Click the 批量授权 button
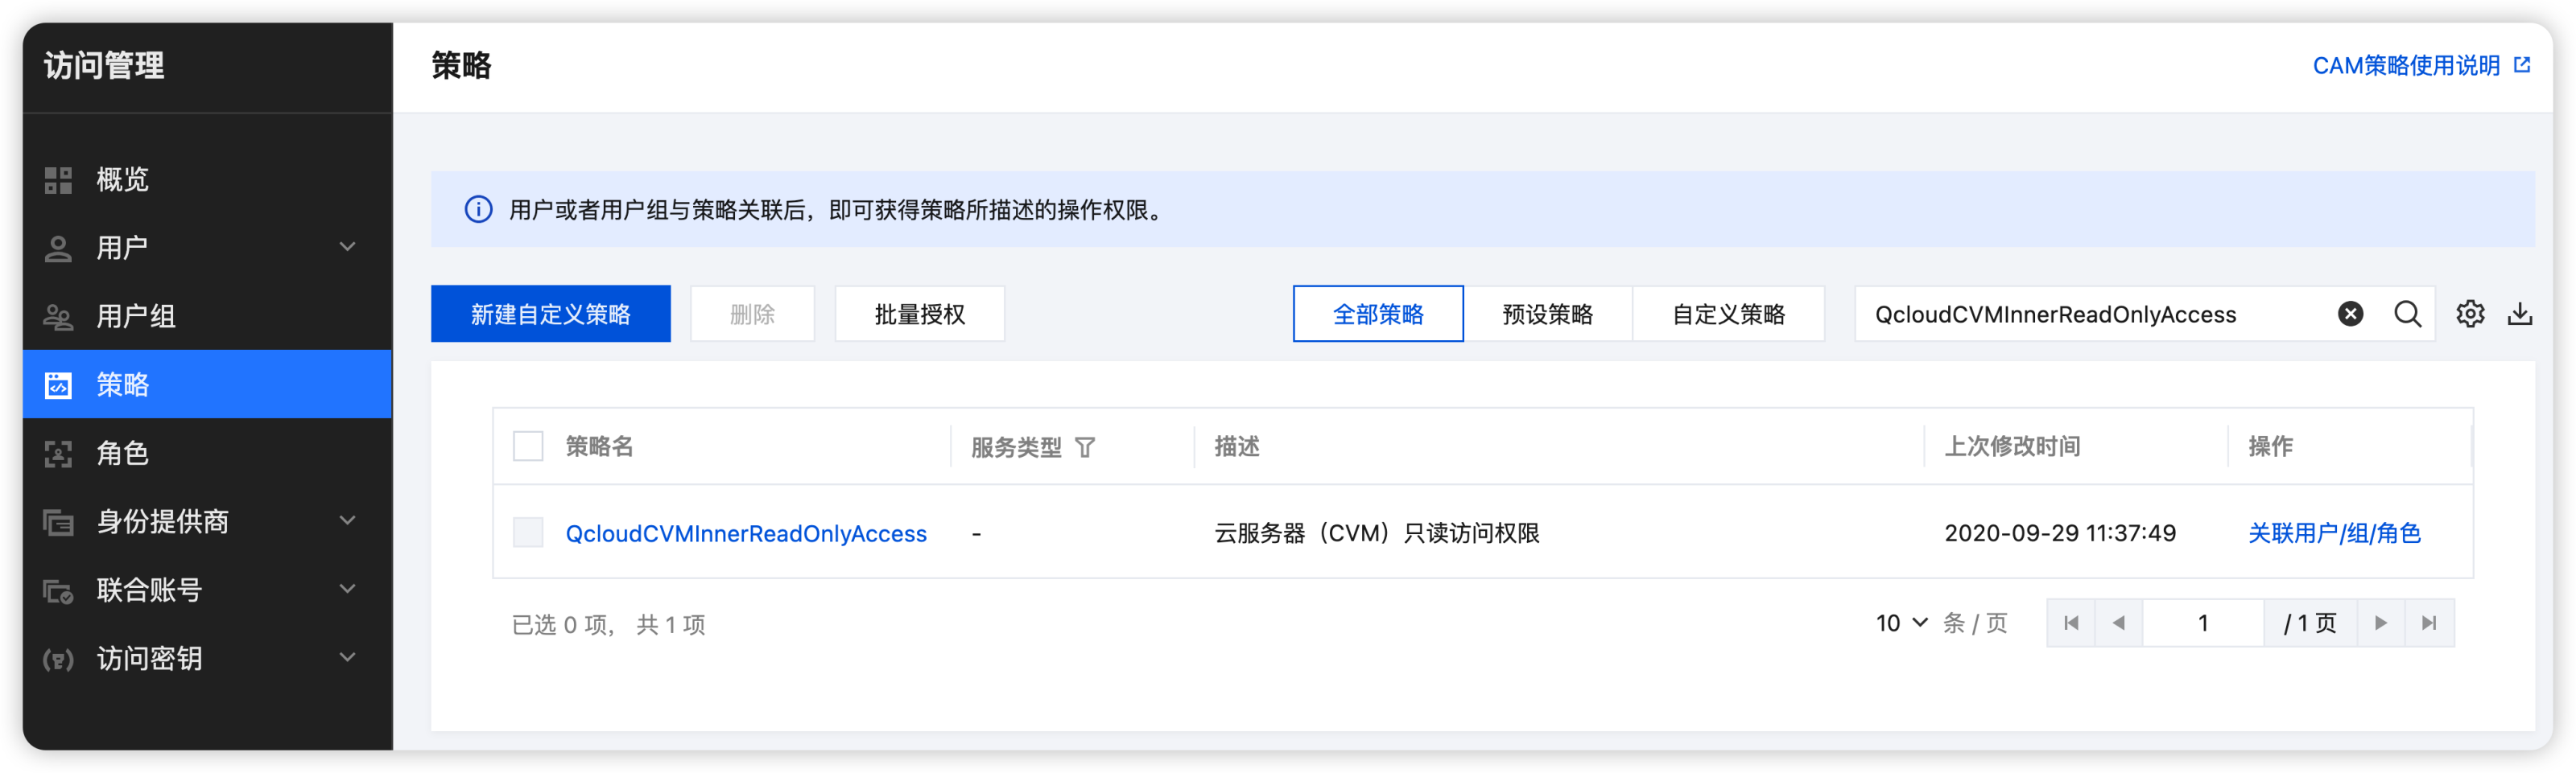 [920, 314]
